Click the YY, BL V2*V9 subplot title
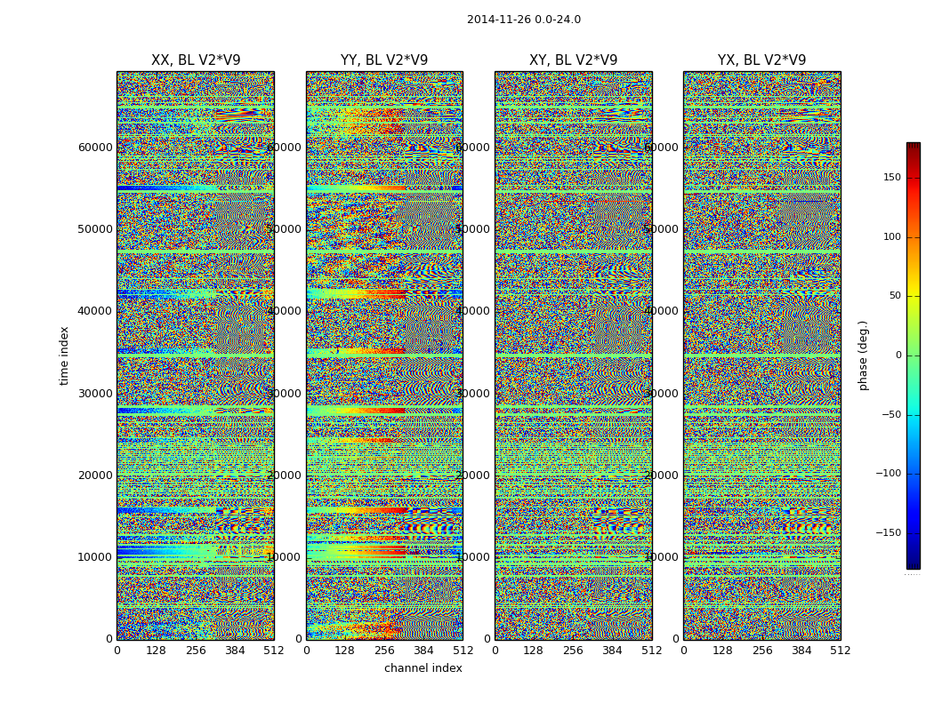This screenshot has width=934, height=711. click(384, 60)
